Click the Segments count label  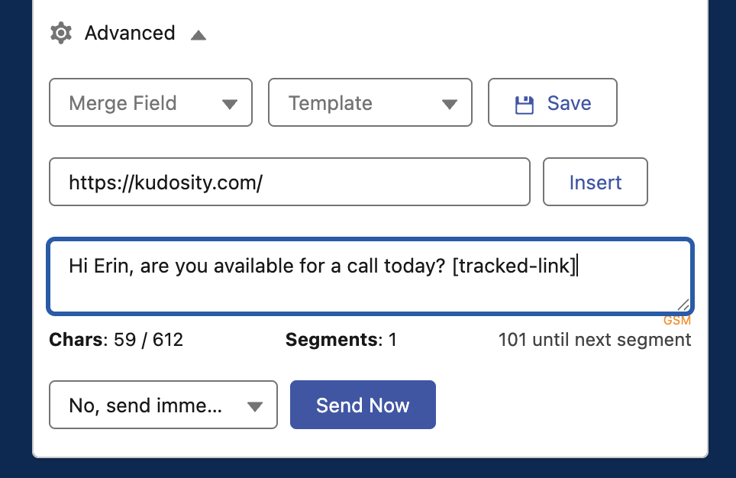[x=341, y=340]
